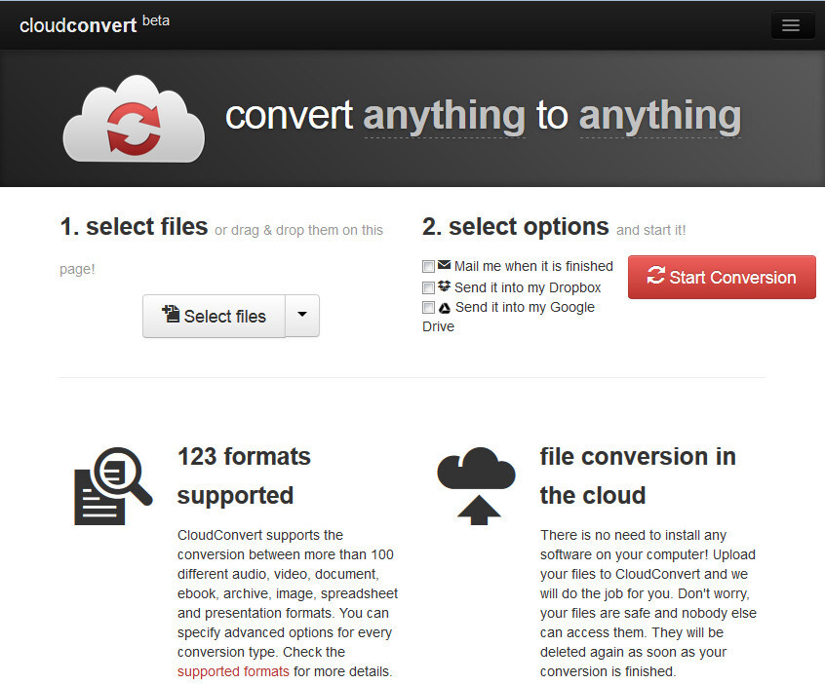The image size is (825, 684).
Task: Open the dropdown arrow beside Select files
Action: (x=301, y=316)
